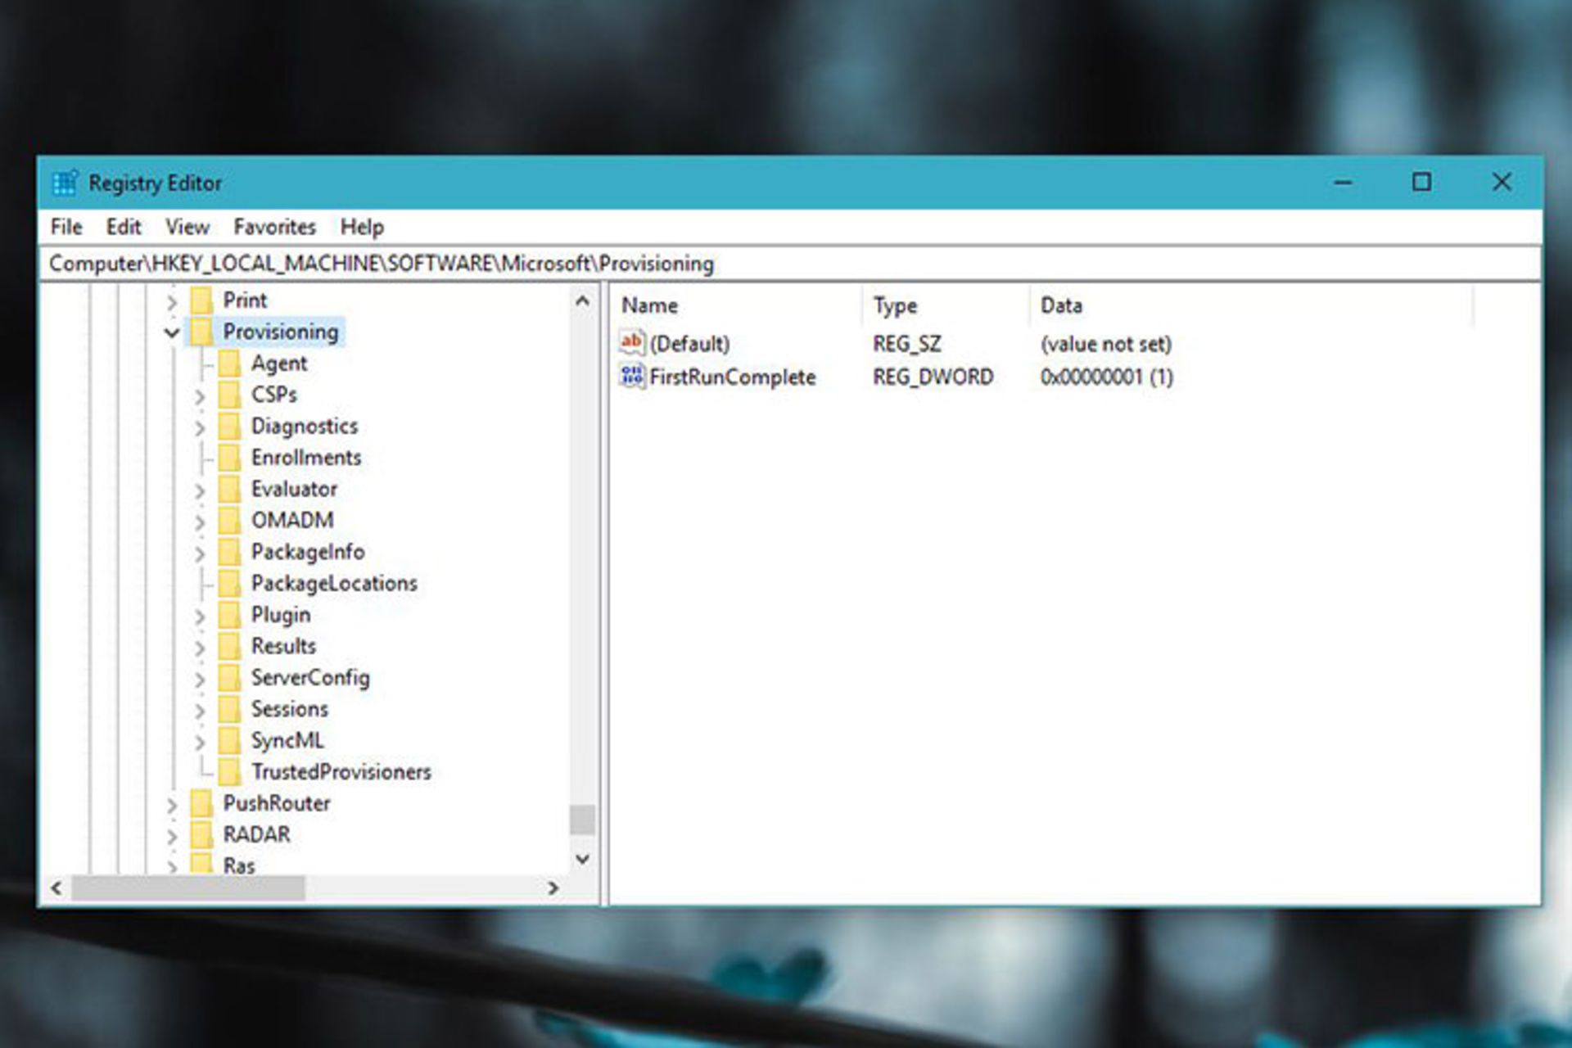The image size is (1572, 1048).
Task: Click the horizontal scrollbar right arrow
Action: [553, 888]
